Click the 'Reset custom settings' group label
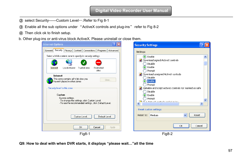This screenshot has height=162, width=244. click(x=150, y=110)
